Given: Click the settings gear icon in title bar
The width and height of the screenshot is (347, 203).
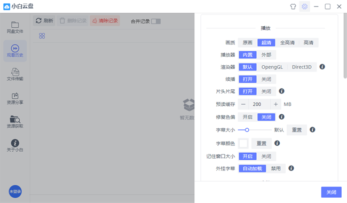Looking at the screenshot, I should point(304,6).
